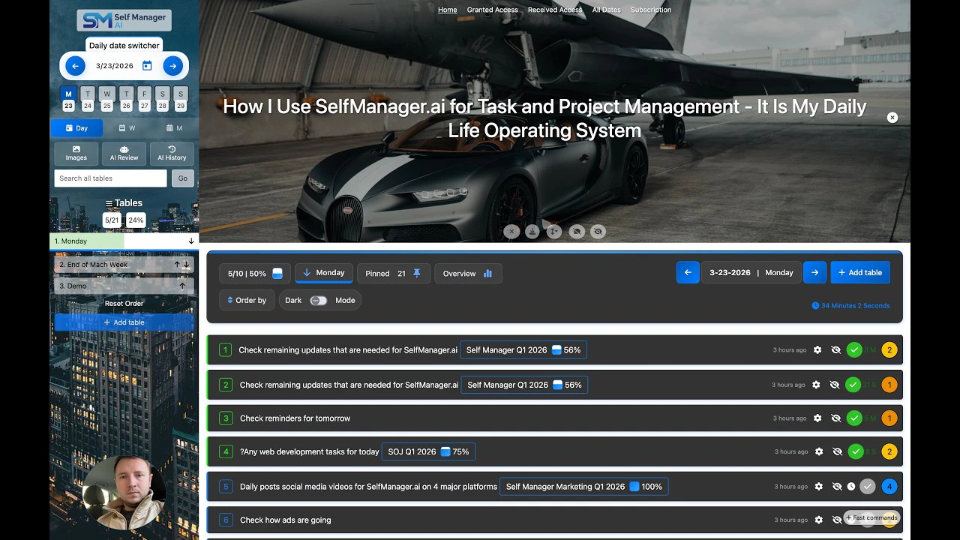Click Go search button
Image resolution: width=960 pixels, height=540 pixels.
[x=183, y=178]
